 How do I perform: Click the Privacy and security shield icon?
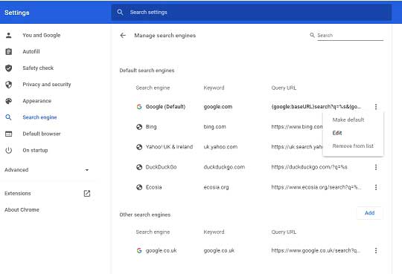pos(9,85)
